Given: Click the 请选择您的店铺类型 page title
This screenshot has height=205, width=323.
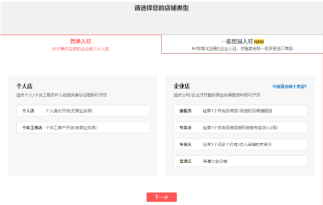Looking at the screenshot, I should pyautogui.click(x=161, y=8).
